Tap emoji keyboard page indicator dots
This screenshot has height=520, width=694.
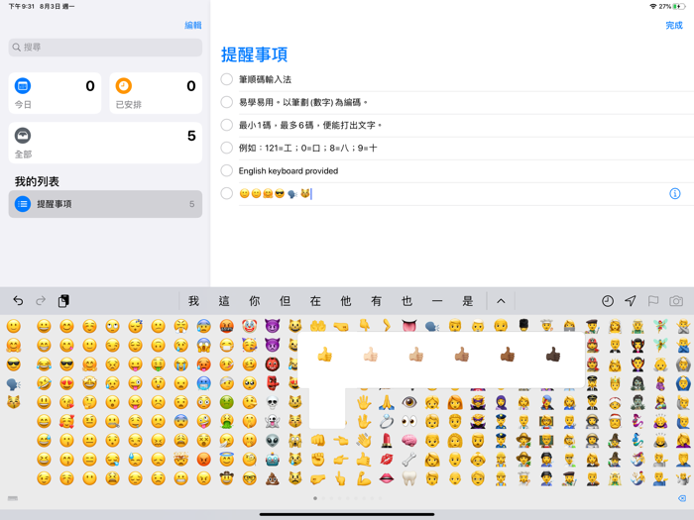coord(347,498)
